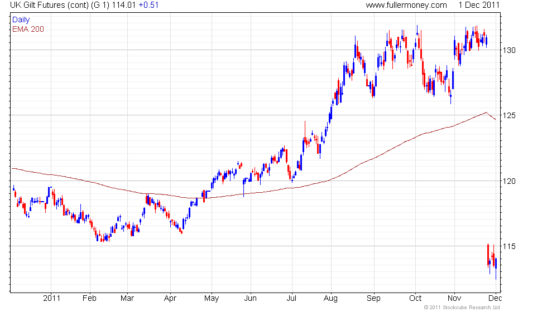Click the price change value +0.51
547x312 pixels.
click(148, 5)
